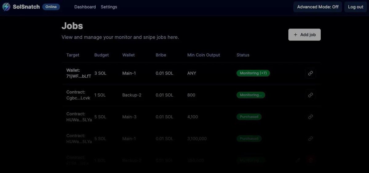This screenshot has height=173, width=369.
Task: Click the '3,100,000' min coin output value
Action: coord(197,139)
